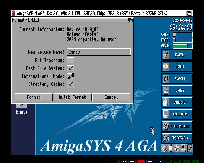
Task: Click the "Directory Cache:" label
Action: pos(46,84)
